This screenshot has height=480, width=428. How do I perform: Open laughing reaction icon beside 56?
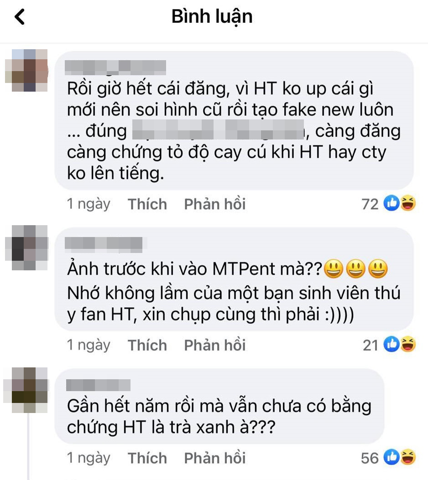[x=408, y=457]
